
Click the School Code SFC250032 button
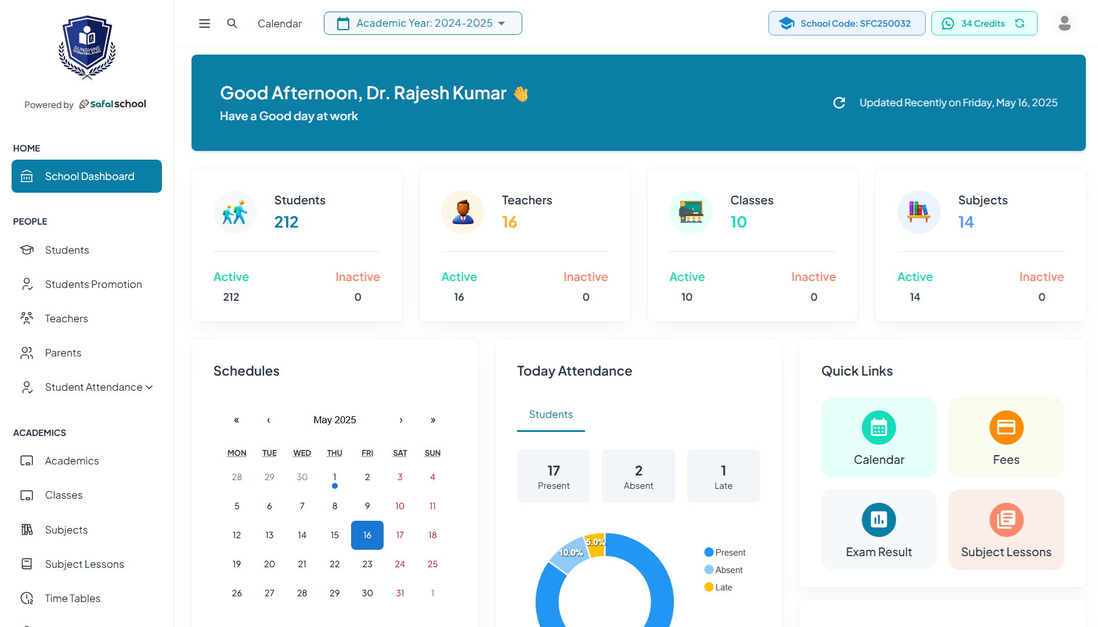click(x=846, y=23)
